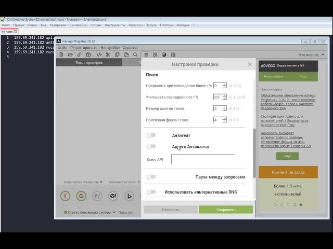
Task: Click line 1 in Notepad++ hosts file
Action: pyautogui.click(x=33, y=37)
